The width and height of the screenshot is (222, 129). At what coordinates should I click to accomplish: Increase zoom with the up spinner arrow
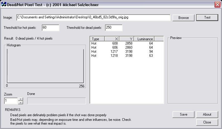pos(20,99)
